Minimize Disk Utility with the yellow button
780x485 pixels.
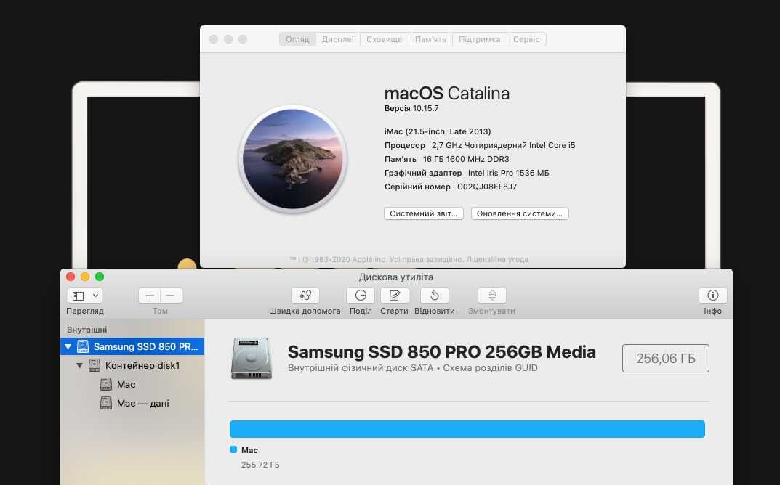pos(85,277)
